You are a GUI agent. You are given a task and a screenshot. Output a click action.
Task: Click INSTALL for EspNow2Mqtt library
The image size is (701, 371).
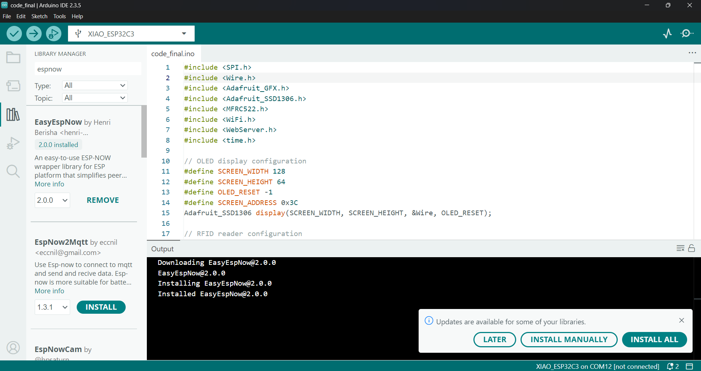[101, 307]
